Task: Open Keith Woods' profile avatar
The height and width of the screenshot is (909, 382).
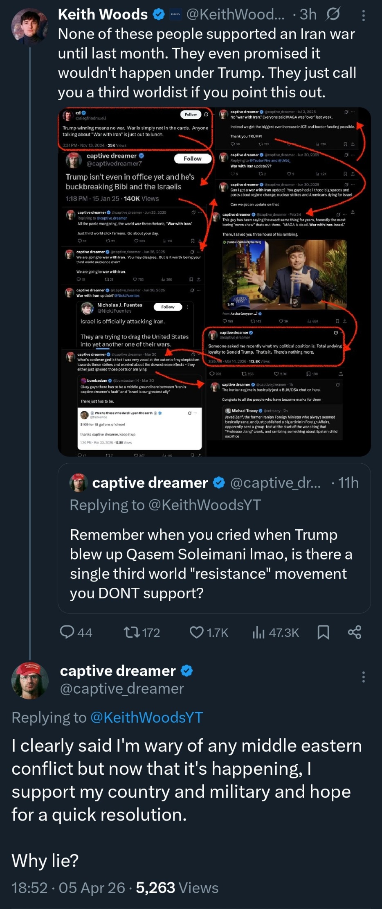Action: [29, 27]
